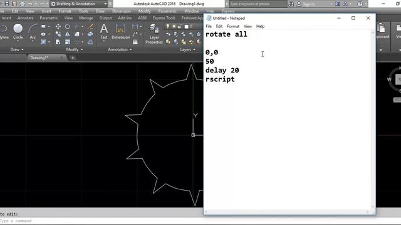This screenshot has width=401, height=225.
Task: Click the Save As icon in quick access toolbar
Action: (x=14, y=4)
